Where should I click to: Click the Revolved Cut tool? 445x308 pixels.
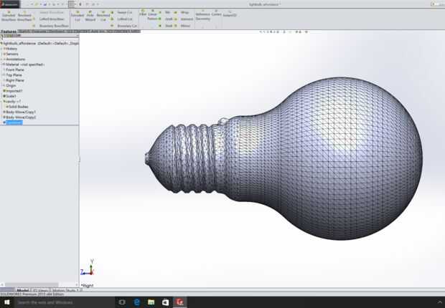coord(103,15)
